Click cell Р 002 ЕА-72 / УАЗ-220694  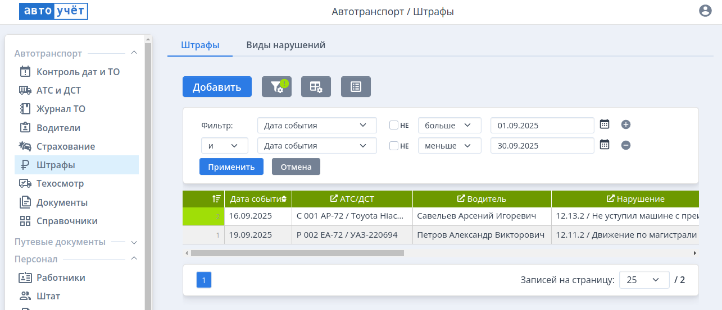(352, 235)
